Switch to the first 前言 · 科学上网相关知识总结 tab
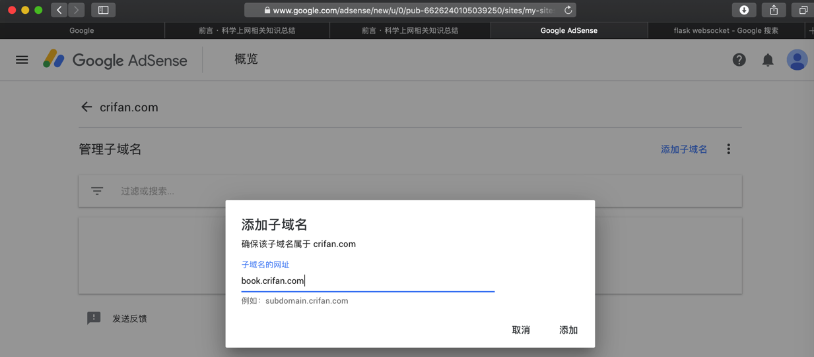 point(247,30)
